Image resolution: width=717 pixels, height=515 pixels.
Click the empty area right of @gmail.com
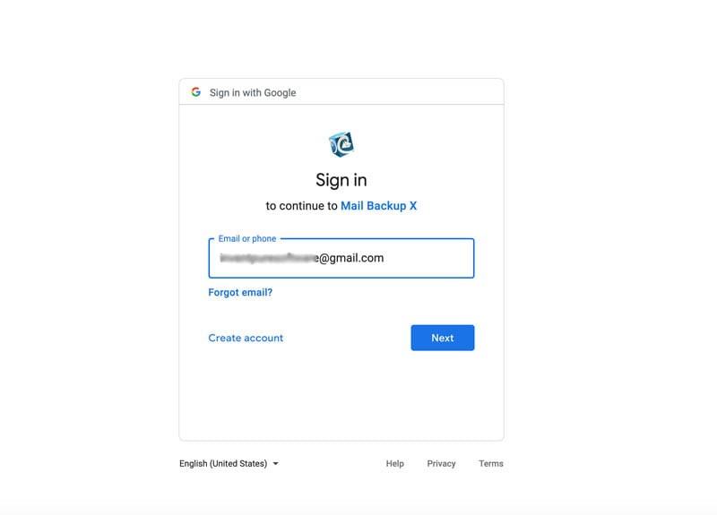pos(428,258)
